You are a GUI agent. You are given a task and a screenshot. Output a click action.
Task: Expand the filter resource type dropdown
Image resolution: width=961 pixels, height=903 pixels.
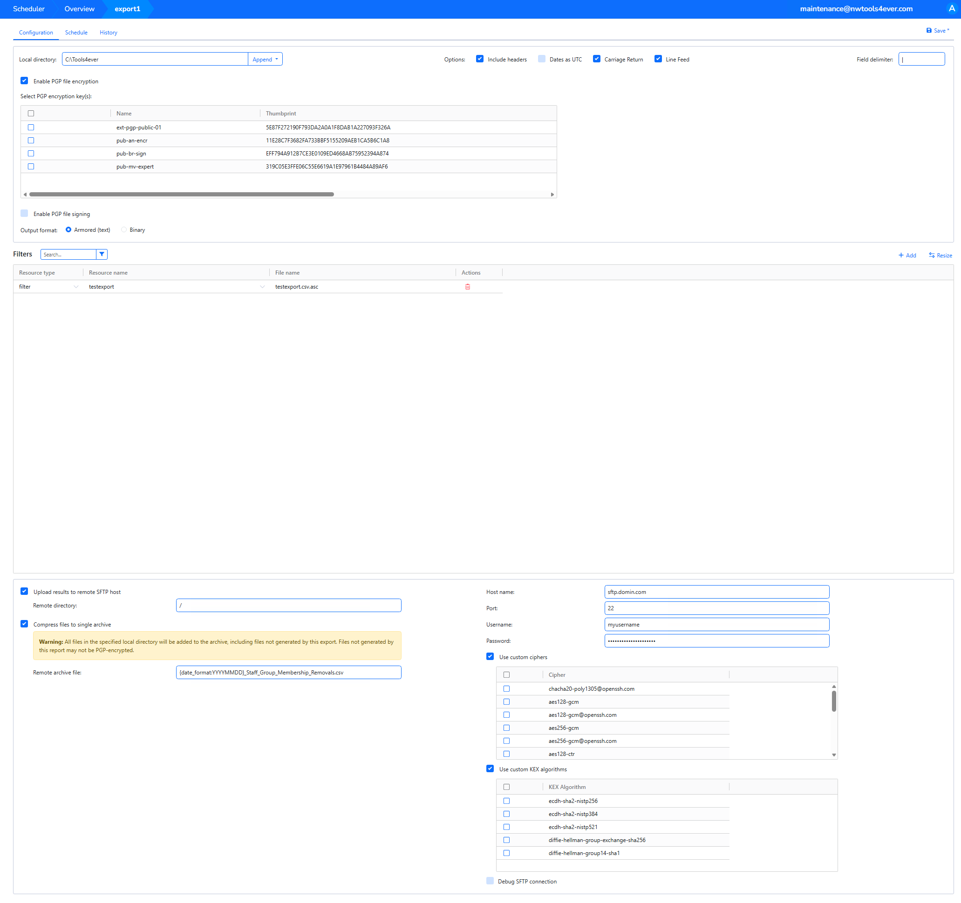click(76, 287)
